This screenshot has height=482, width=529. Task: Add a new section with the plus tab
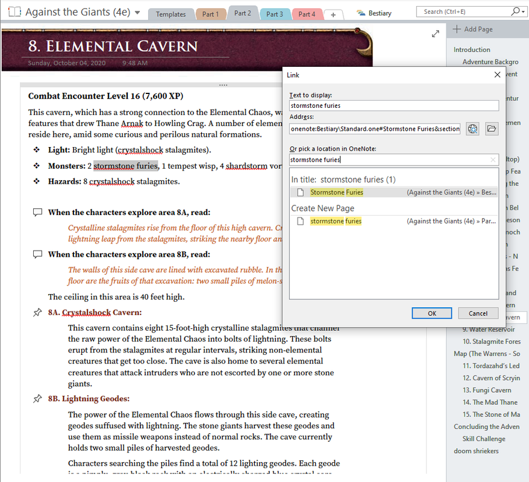click(x=333, y=14)
